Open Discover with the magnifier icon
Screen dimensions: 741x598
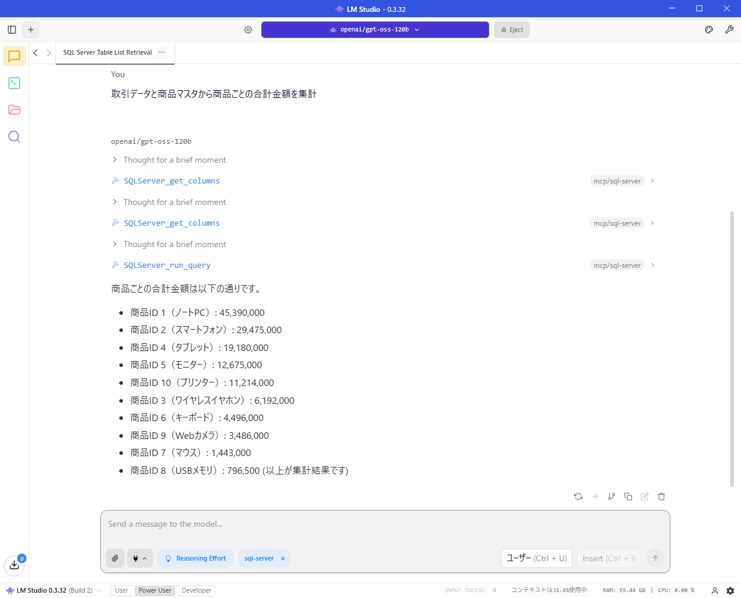pos(14,137)
